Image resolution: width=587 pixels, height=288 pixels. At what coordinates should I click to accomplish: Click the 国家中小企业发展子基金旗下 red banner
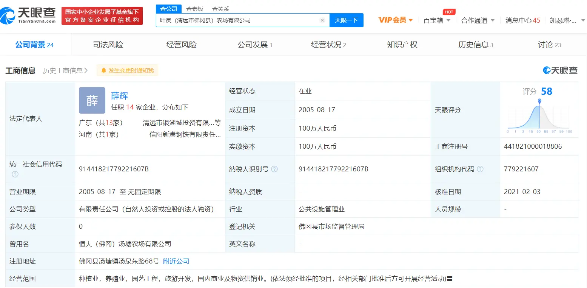(102, 16)
